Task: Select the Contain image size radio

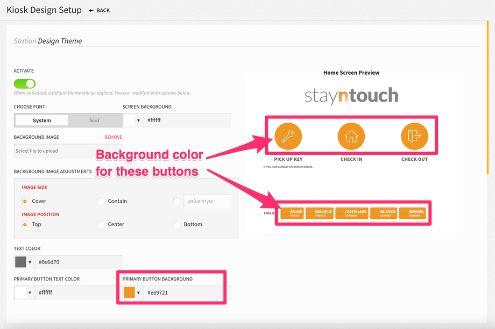Action: [101, 201]
